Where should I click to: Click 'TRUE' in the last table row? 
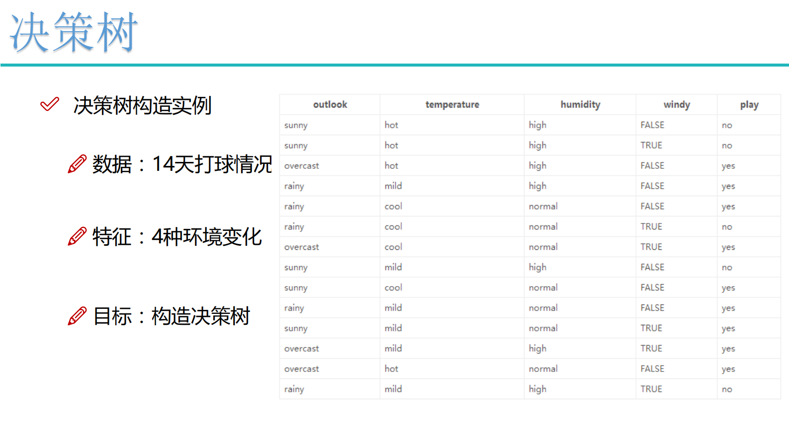click(651, 389)
